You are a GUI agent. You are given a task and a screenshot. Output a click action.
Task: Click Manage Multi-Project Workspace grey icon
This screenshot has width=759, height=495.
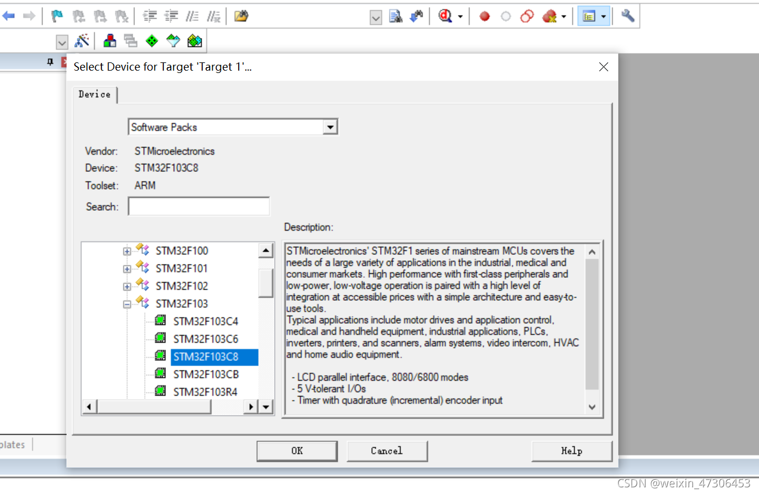131,41
